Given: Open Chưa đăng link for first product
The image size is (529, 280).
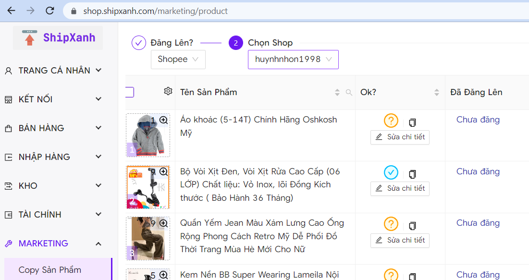Looking at the screenshot, I should (x=478, y=120).
